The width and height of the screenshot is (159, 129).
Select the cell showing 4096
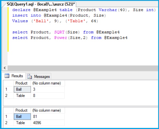coord(47,123)
